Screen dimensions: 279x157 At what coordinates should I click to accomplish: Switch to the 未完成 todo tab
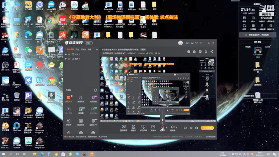(248, 47)
